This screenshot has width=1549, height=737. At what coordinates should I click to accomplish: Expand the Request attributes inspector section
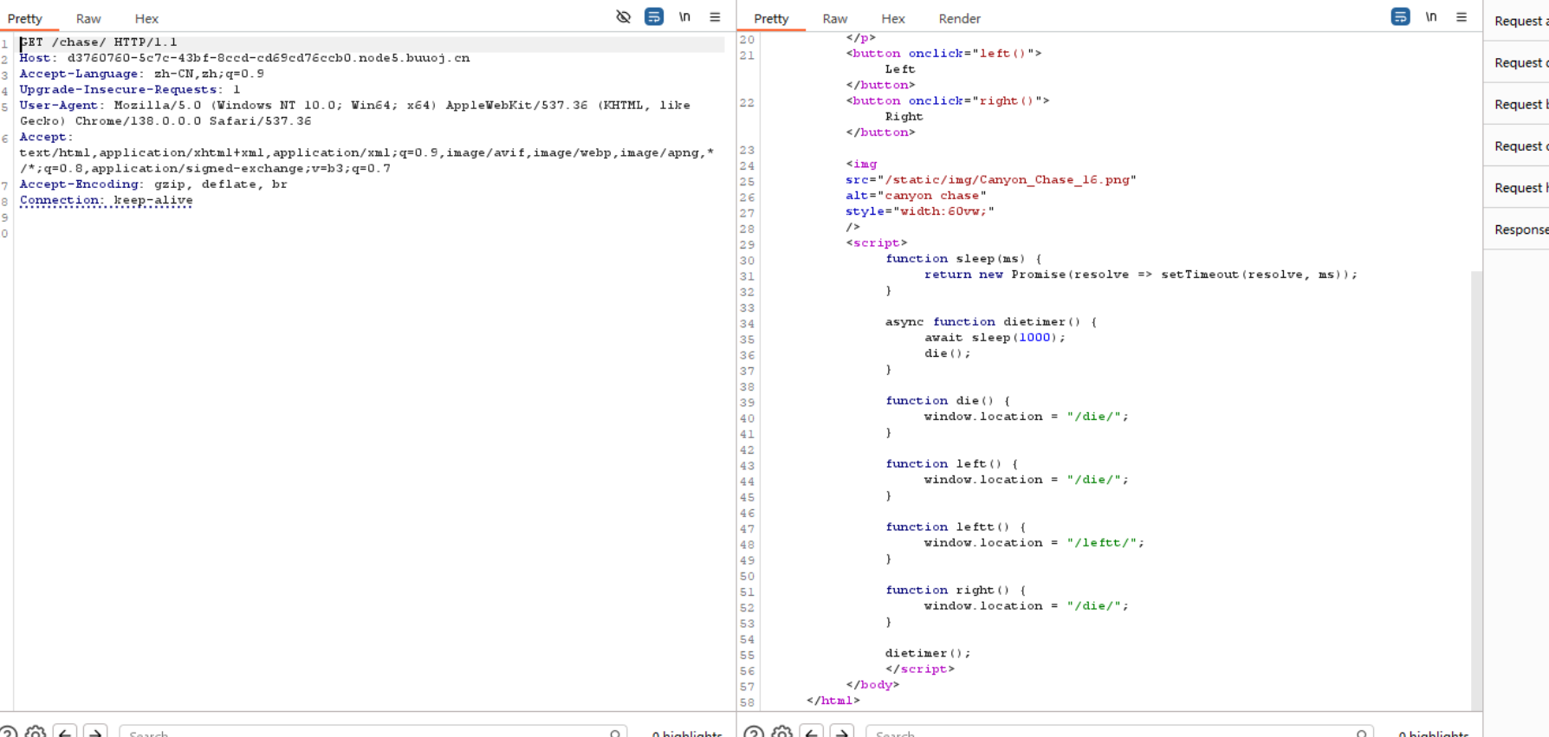tap(1517, 21)
